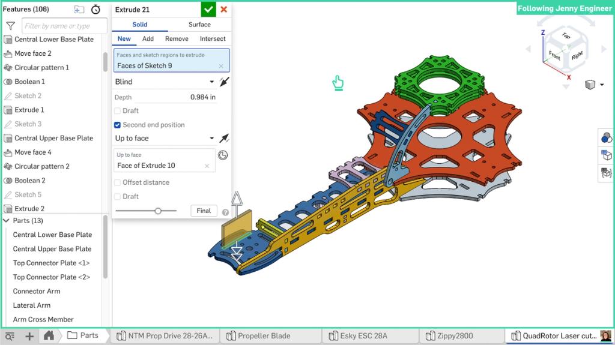Click the extrude preview slider handle
The image size is (615, 345).
click(x=158, y=211)
